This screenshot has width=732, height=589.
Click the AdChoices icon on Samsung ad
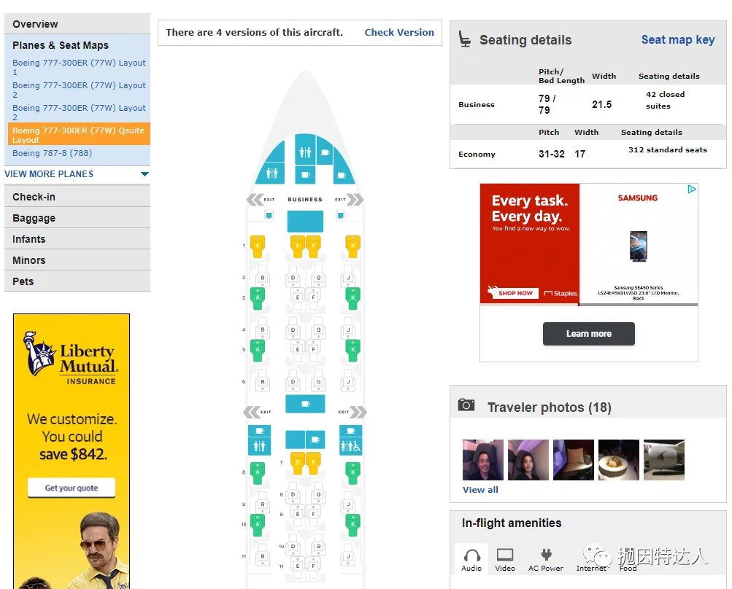coord(692,190)
